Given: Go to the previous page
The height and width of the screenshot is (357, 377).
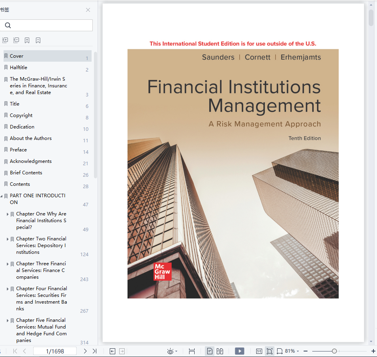Looking at the screenshot, I should tap(24, 351).
